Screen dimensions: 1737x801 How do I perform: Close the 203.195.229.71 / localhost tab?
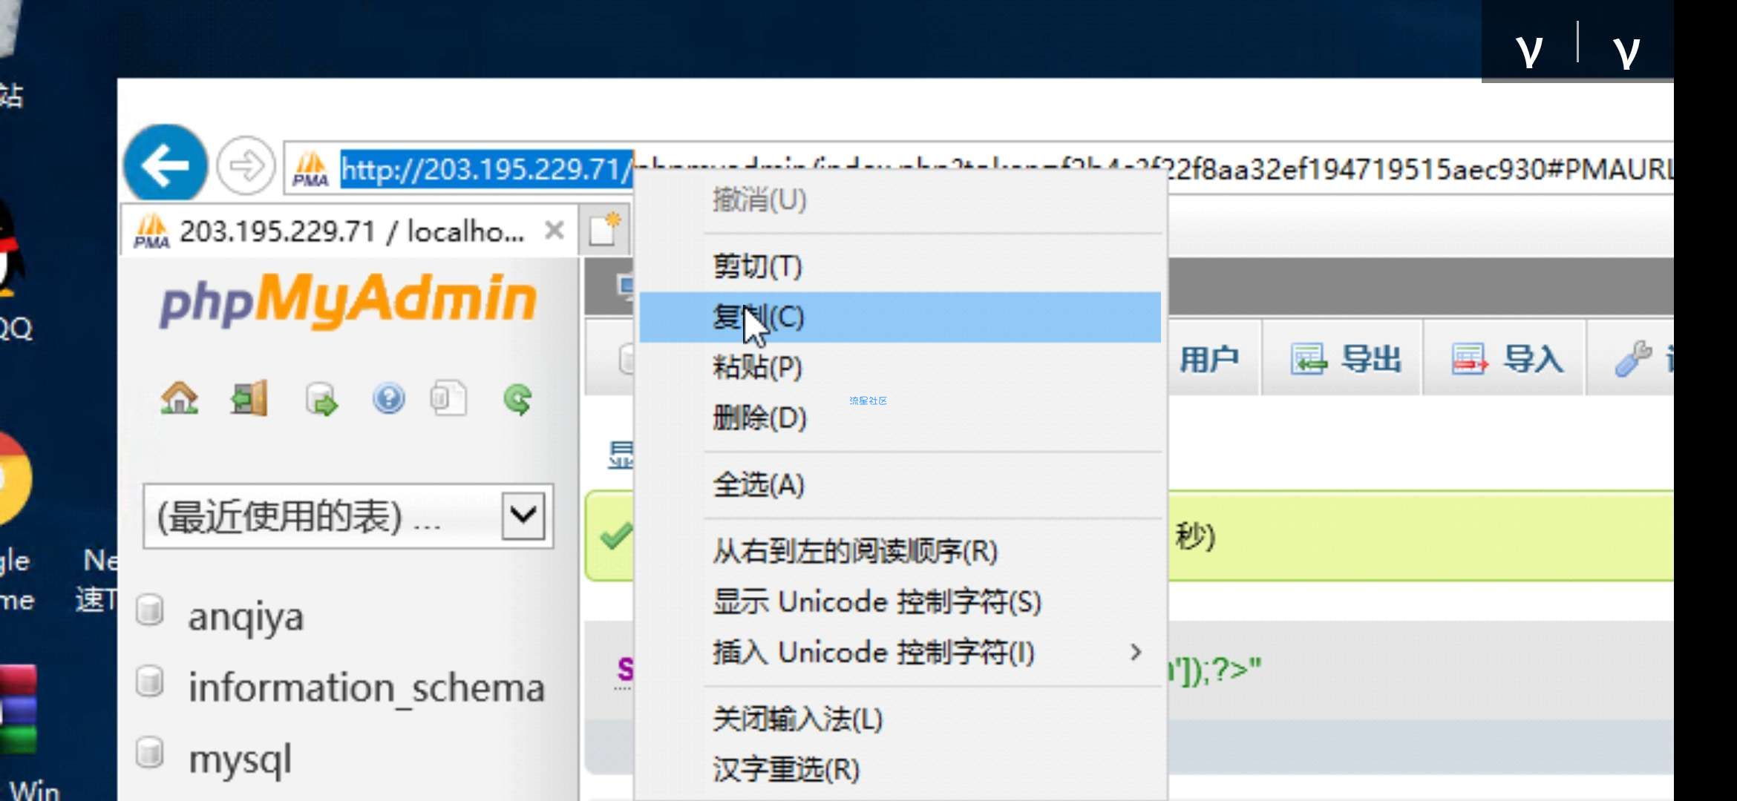click(554, 230)
